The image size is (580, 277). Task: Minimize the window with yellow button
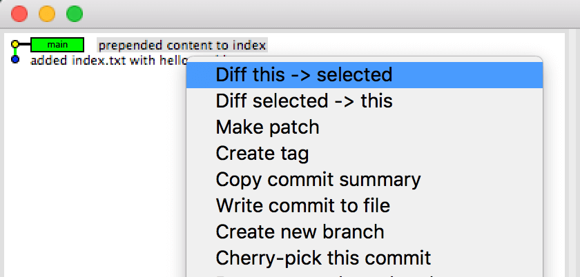point(47,13)
